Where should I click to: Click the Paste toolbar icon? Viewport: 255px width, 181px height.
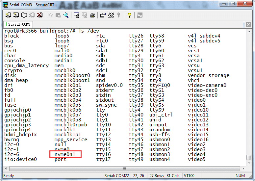coord(58,15)
